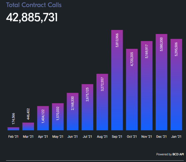Select the May '21 bar labeled 1,570,032
The height and width of the screenshot is (162, 186).
tap(58, 117)
